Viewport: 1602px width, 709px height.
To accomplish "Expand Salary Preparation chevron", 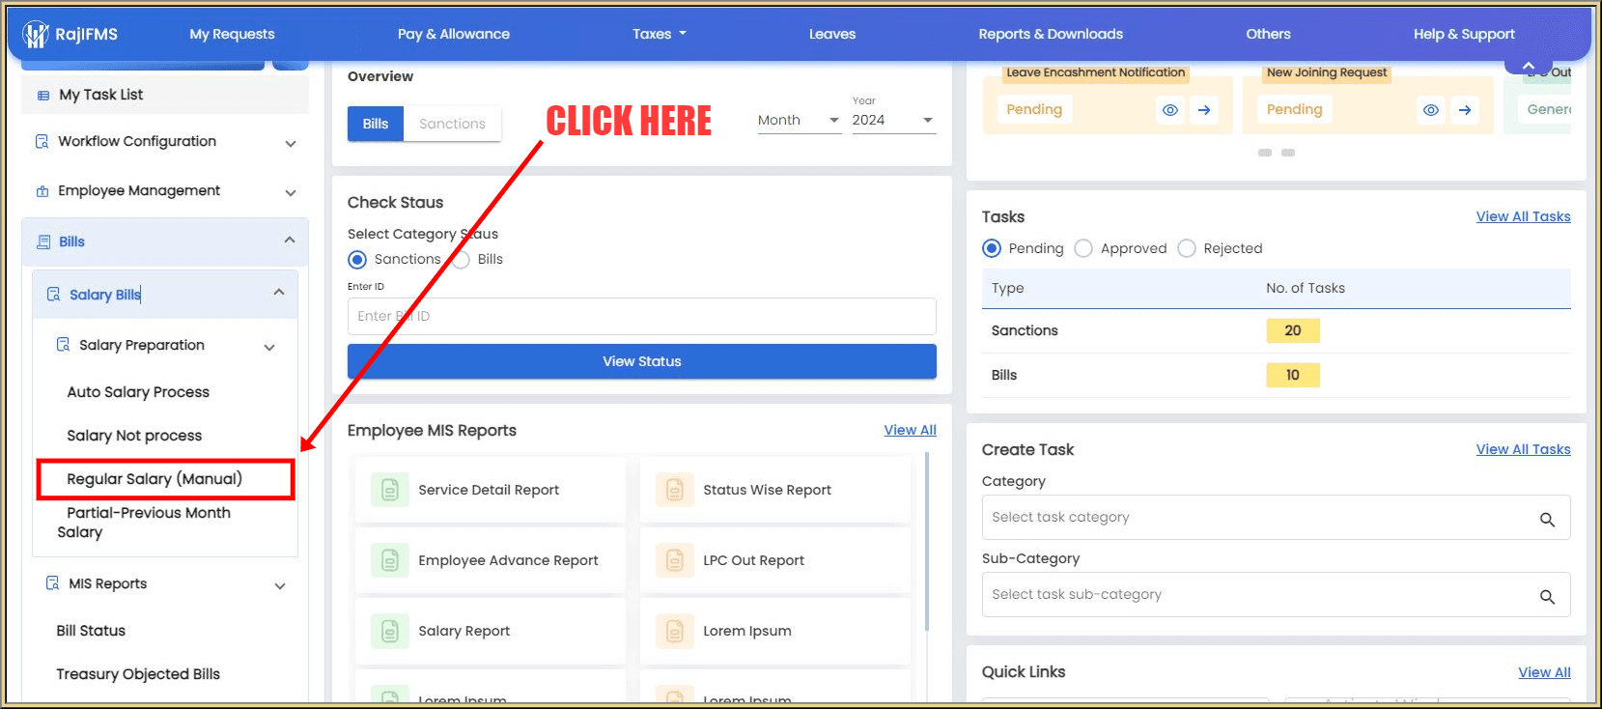I will coord(269,348).
